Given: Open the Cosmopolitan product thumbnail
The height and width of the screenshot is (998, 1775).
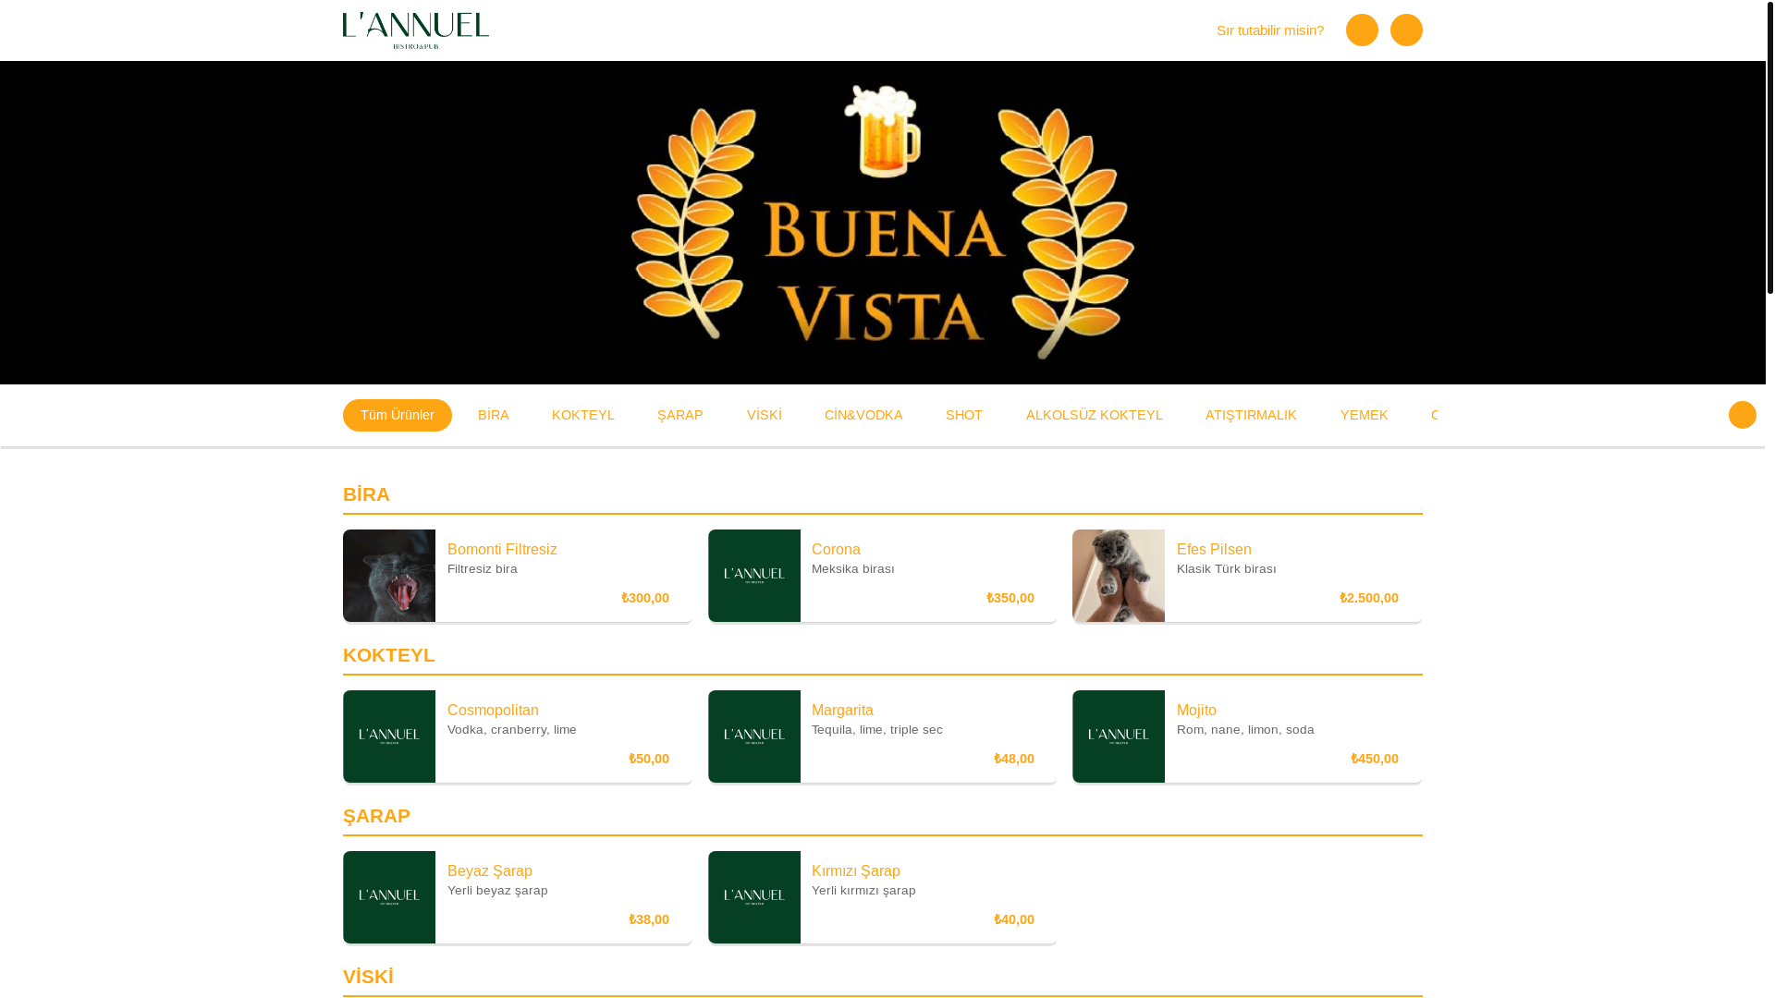Looking at the screenshot, I should [389, 736].
